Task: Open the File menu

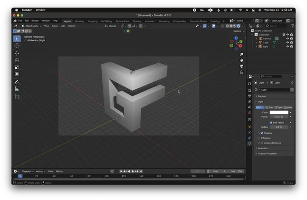Action: click(20, 21)
